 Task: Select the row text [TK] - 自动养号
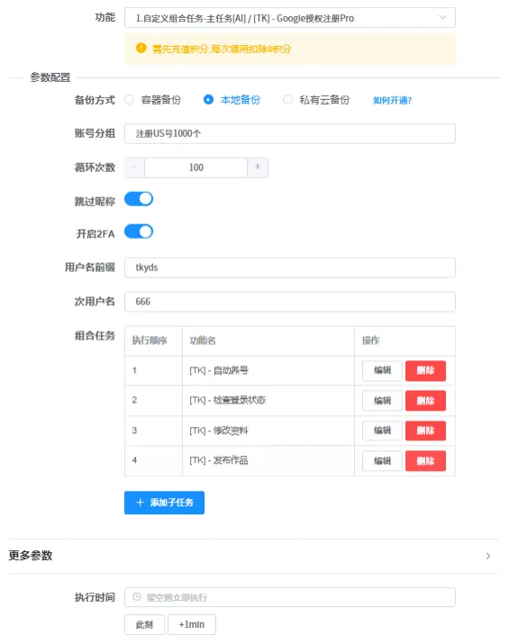pos(219,370)
